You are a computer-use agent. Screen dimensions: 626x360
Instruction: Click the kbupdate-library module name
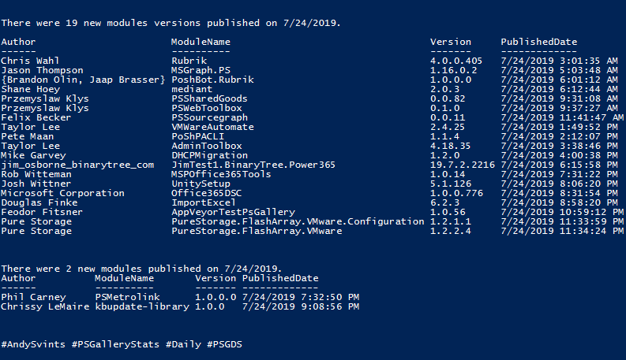pos(142,306)
